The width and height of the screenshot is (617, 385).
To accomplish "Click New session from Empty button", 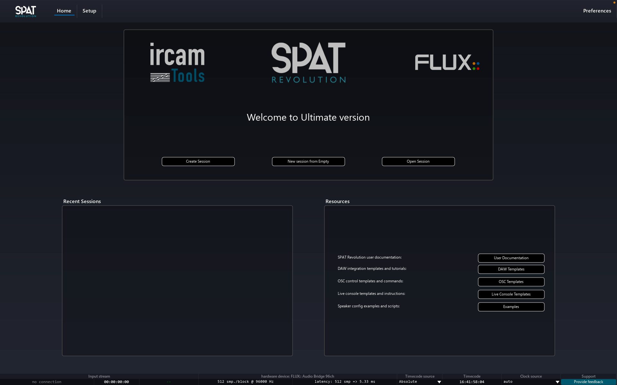I will (x=308, y=161).
